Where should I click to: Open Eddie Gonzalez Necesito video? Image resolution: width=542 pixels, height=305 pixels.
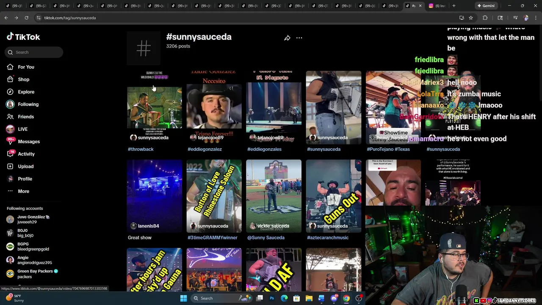pos(214,108)
